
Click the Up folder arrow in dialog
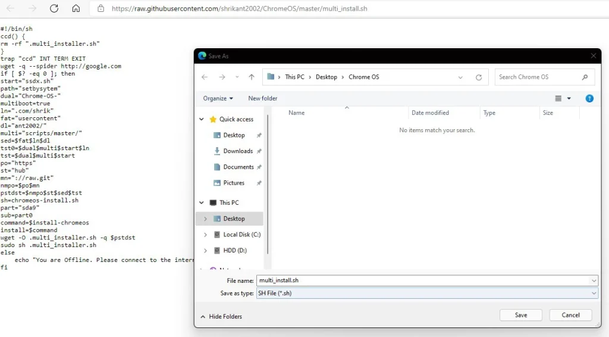252,77
